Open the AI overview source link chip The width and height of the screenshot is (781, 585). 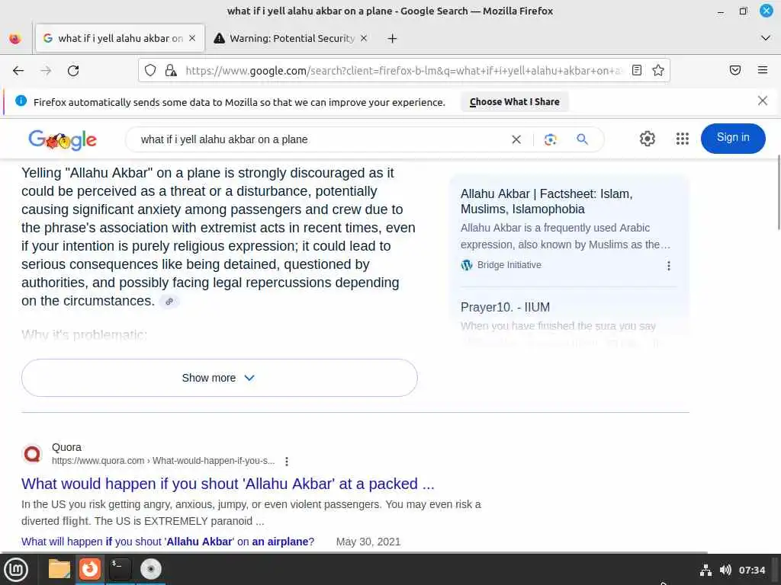point(169,302)
